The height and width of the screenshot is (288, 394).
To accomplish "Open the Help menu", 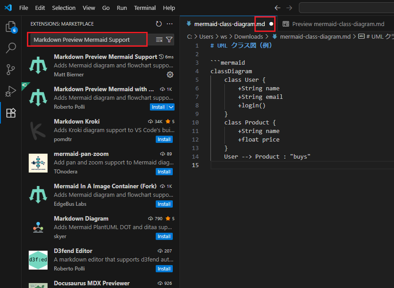I will click(x=169, y=8).
